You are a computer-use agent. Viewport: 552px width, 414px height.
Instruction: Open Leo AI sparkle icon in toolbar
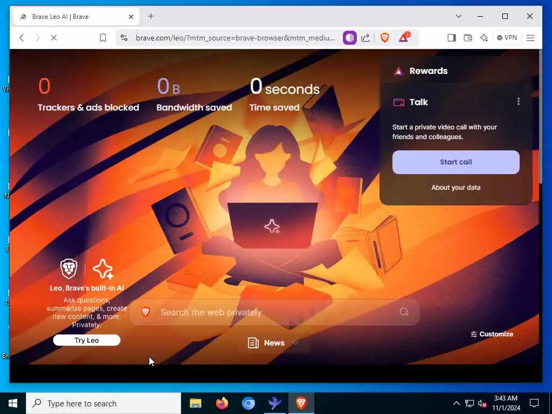(484, 38)
